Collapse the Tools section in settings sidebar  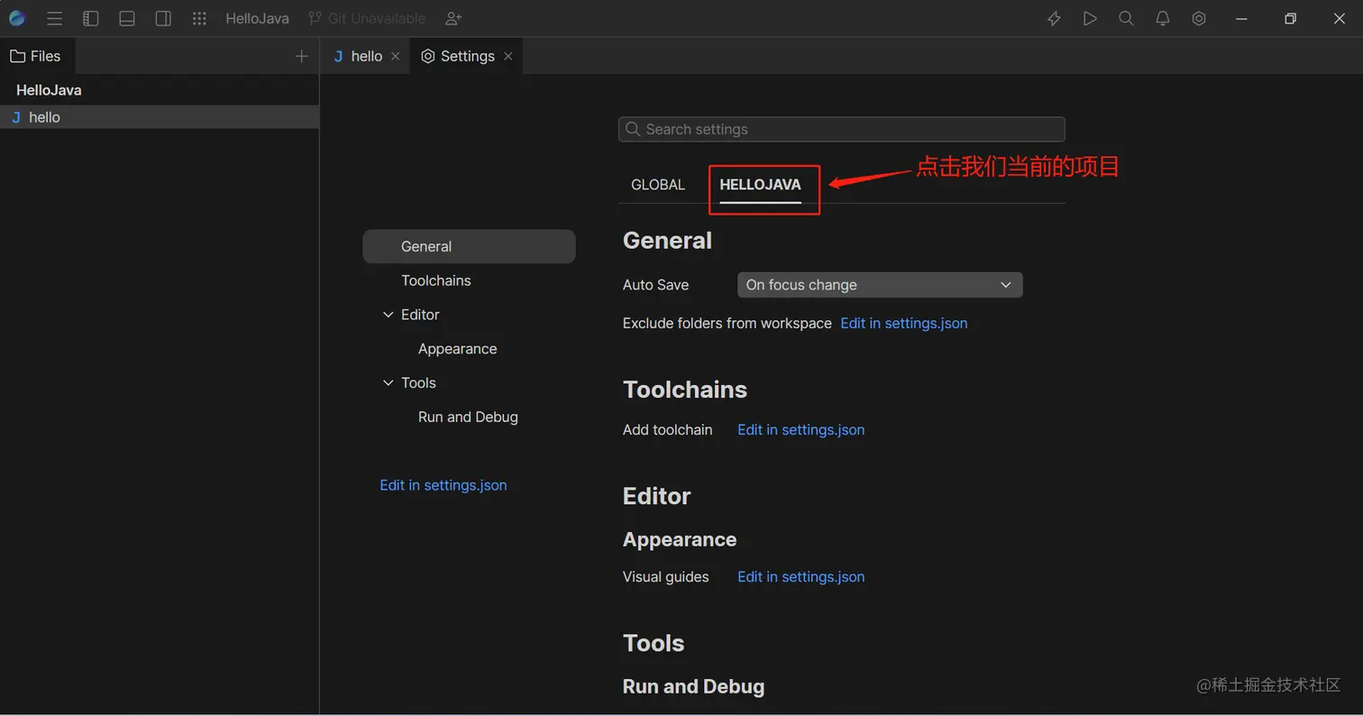coord(388,382)
